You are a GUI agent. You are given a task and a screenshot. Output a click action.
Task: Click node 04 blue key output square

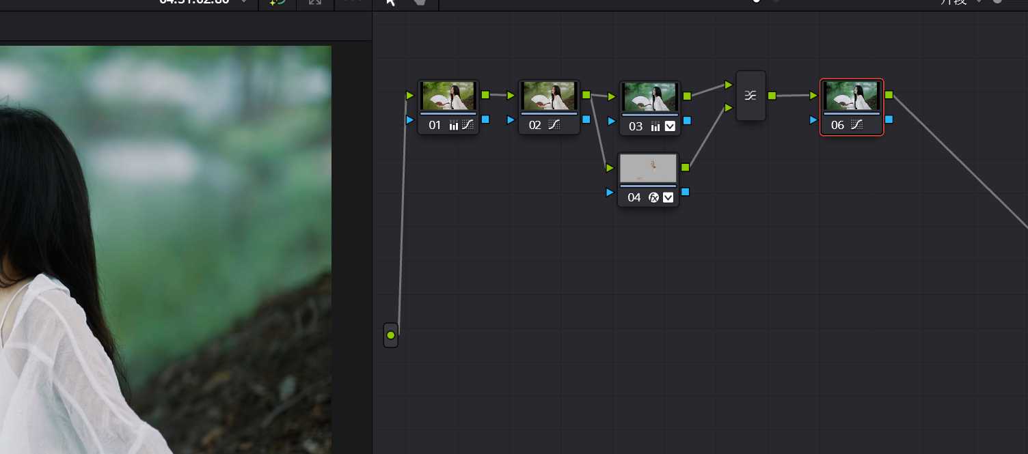686,192
